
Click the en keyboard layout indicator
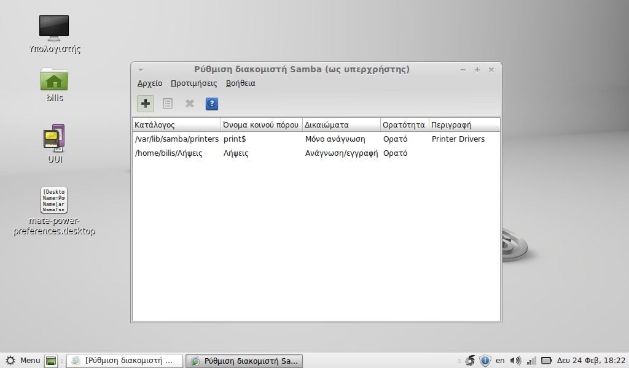500,361
